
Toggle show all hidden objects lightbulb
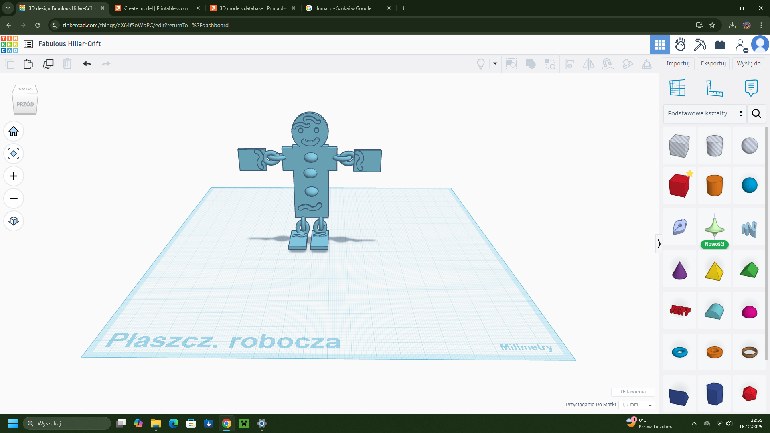(x=480, y=64)
